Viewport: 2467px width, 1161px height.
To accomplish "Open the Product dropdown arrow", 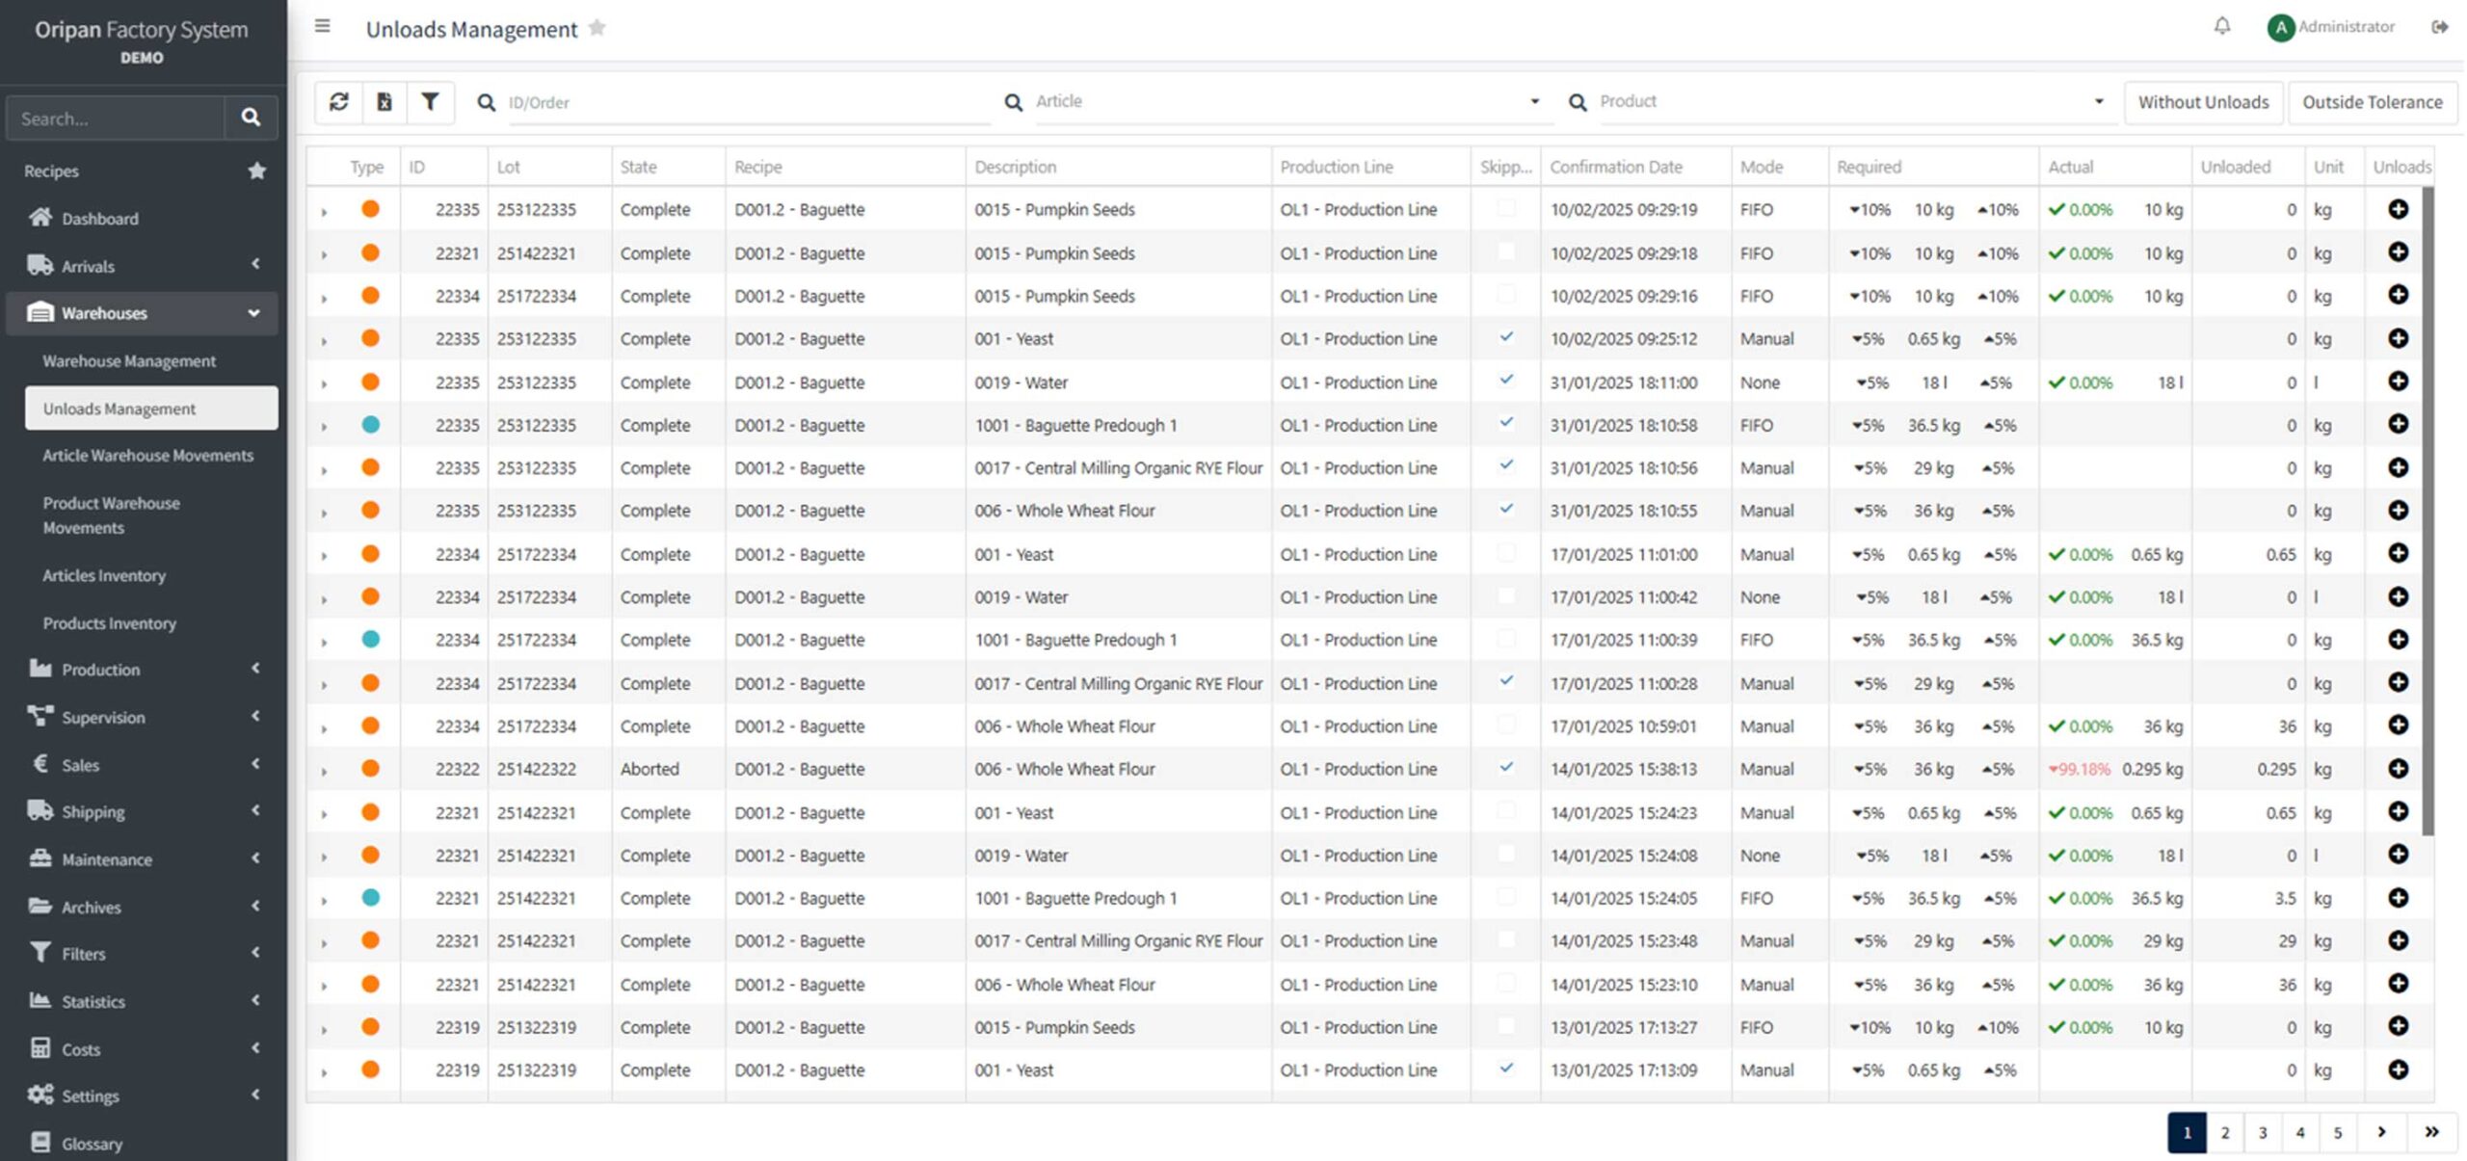I will [2098, 101].
